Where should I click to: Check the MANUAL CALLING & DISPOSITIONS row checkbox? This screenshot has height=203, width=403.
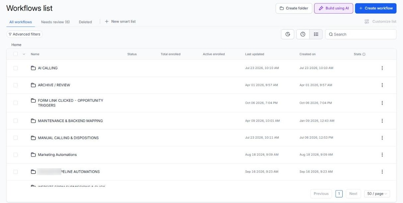16,138
